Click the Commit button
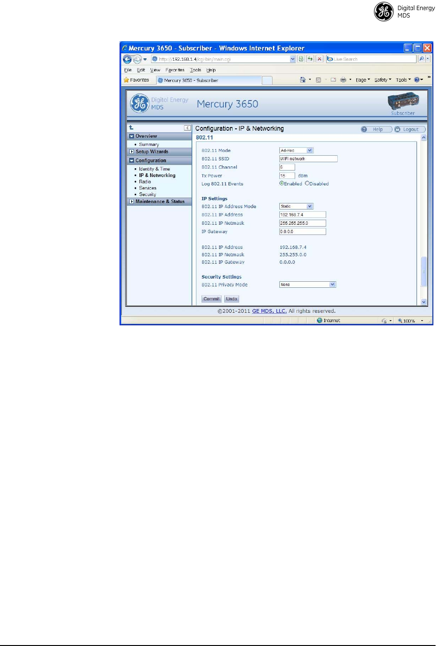The height and width of the screenshot is (646, 436). tap(211, 299)
